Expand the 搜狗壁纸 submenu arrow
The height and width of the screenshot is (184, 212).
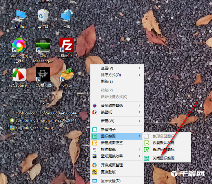pyautogui.click(x=139, y=149)
